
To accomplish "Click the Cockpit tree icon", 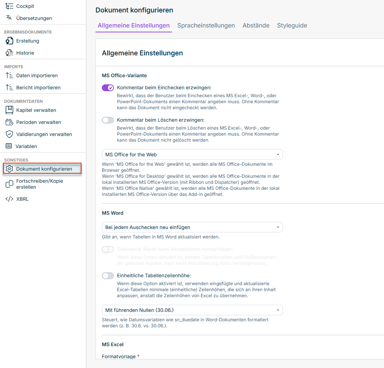I will click(9, 6).
